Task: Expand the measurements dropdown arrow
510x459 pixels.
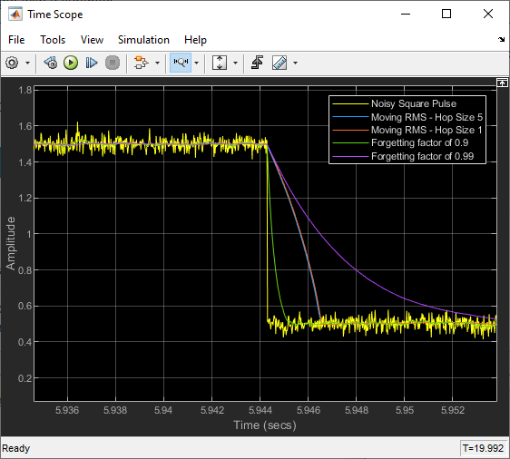Action: tap(295, 63)
